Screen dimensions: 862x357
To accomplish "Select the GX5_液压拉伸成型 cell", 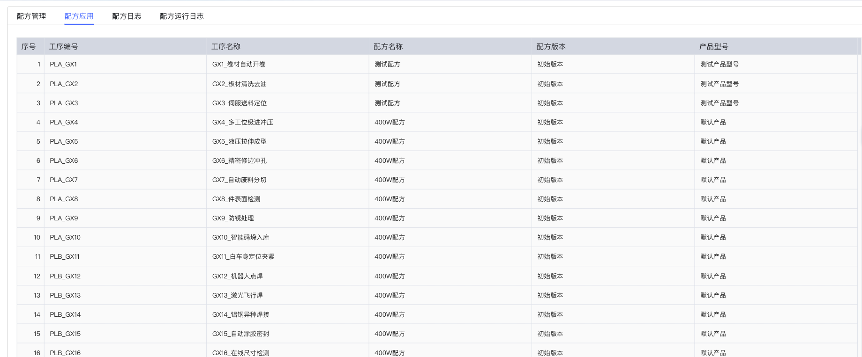I will pos(239,142).
